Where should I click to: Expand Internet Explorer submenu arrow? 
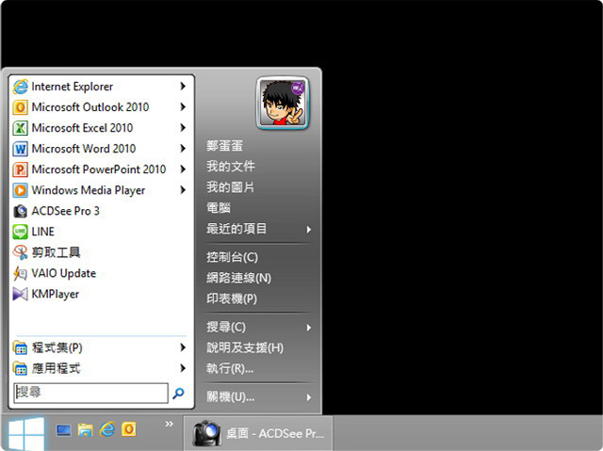click(183, 87)
